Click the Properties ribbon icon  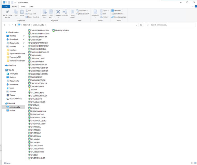click(95, 12)
